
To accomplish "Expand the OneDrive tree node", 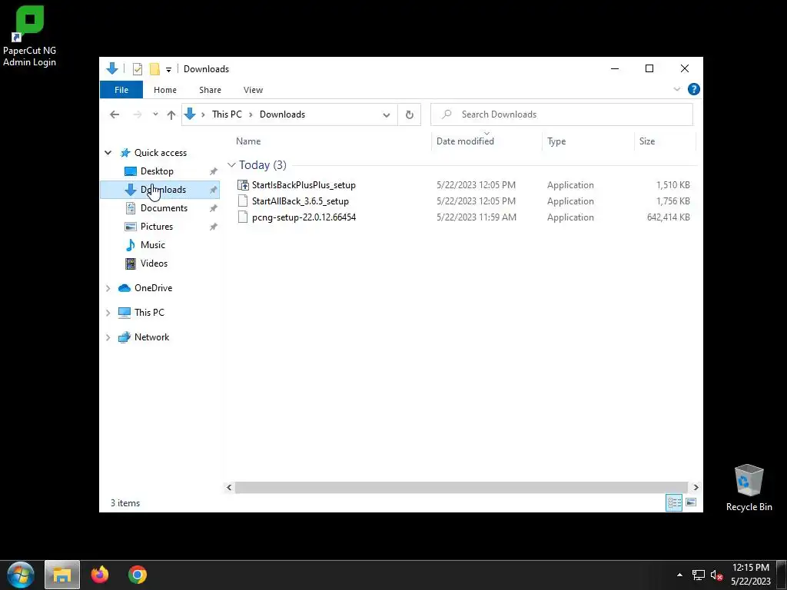I will tap(108, 288).
